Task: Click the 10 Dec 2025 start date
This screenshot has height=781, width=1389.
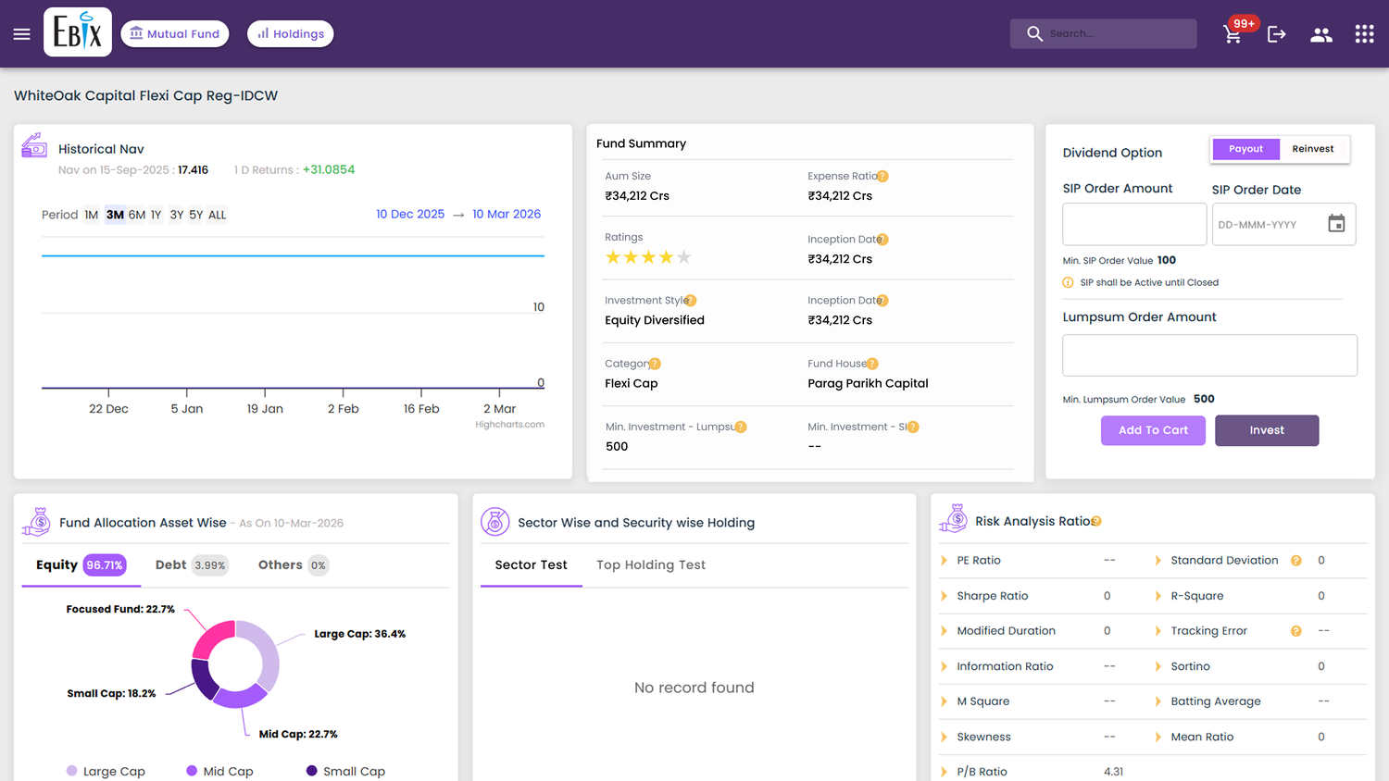Action: tap(410, 214)
